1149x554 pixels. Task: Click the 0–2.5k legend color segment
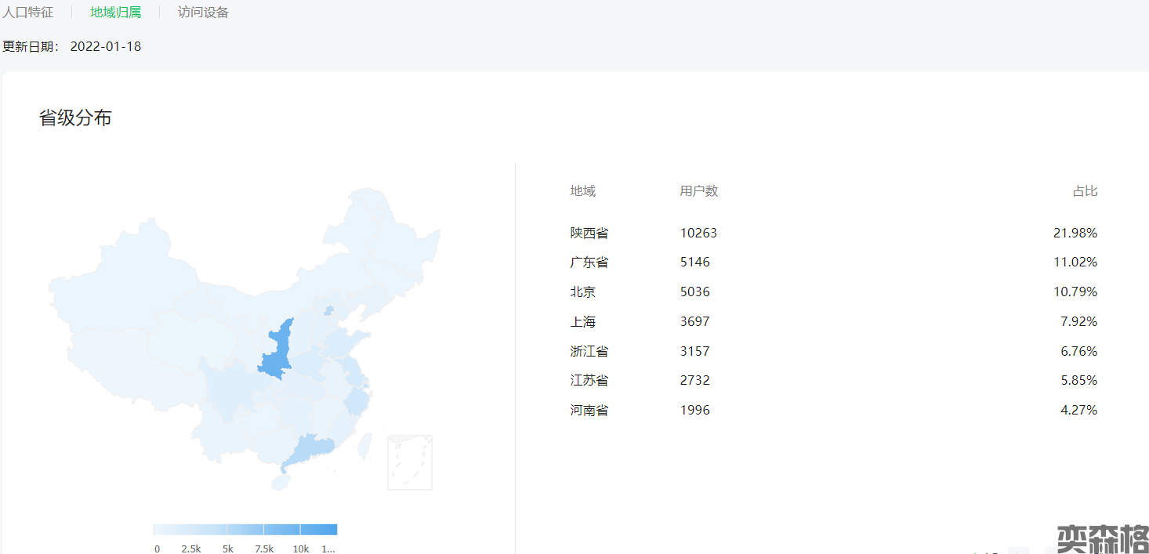tap(172, 530)
